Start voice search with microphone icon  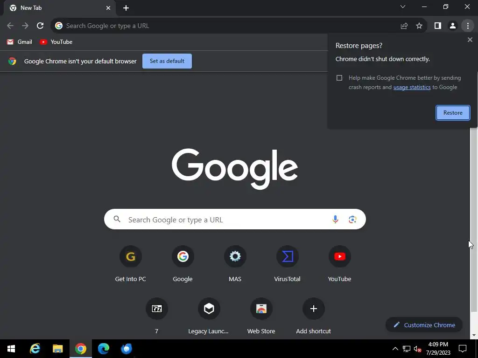pos(335,219)
